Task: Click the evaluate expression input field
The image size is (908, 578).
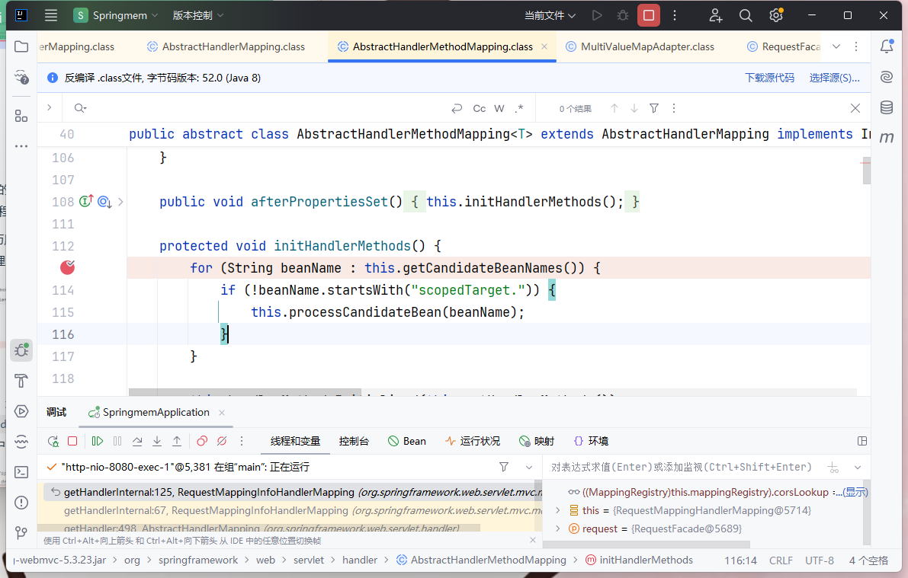Action: 682,467
